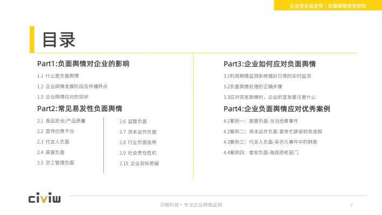The width and height of the screenshot is (382, 215).
Task: Click Part2 常见易发性负面舆情 heading
Action: pyautogui.click(x=80, y=109)
